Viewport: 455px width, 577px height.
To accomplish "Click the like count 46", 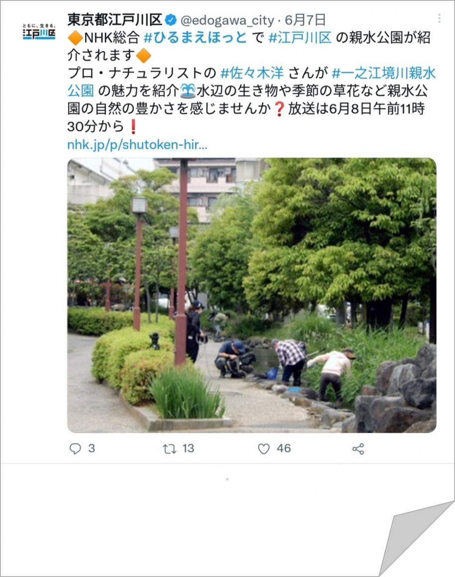I will (x=283, y=449).
